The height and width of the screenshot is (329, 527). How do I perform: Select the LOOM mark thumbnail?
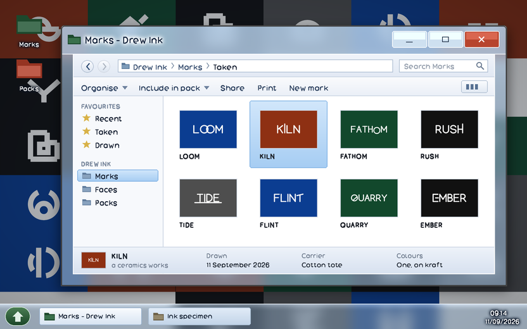pos(208,129)
